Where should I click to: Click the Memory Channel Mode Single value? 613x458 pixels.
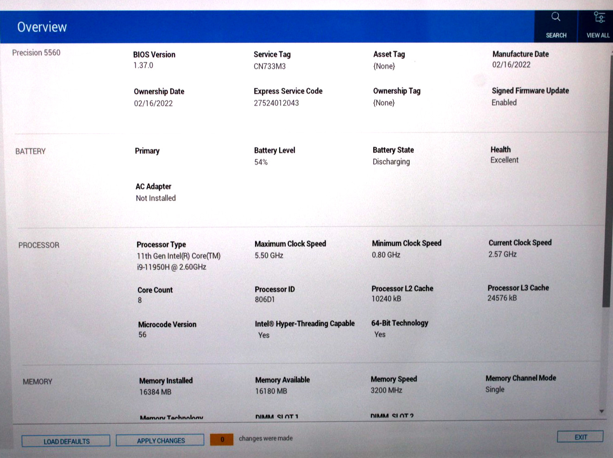point(494,390)
